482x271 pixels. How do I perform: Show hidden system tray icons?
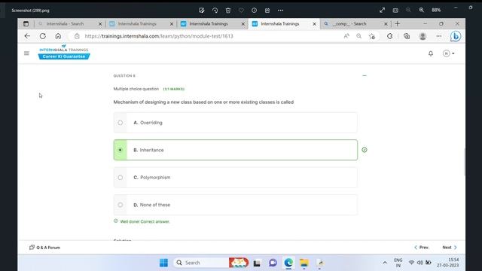pos(385,263)
